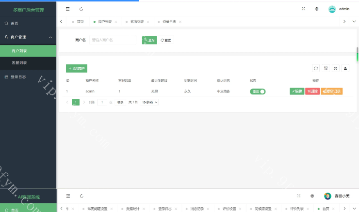Click the green 添加商户 button
The height and width of the screenshot is (212, 360).
(77, 69)
